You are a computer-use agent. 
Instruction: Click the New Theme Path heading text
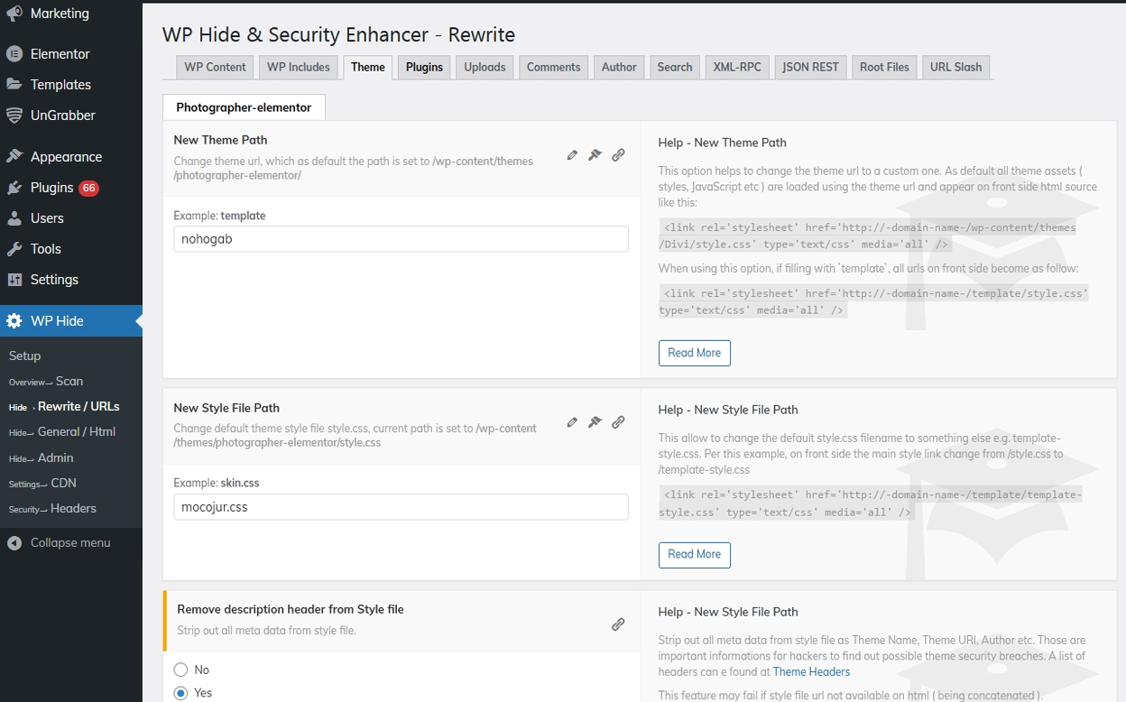(220, 140)
